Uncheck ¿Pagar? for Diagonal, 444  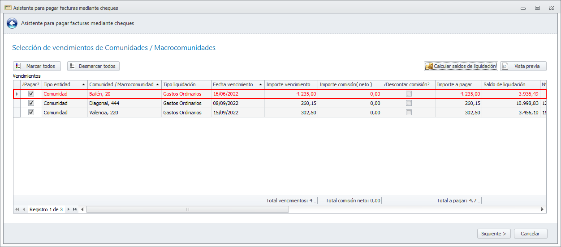pyautogui.click(x=31, y=103)
